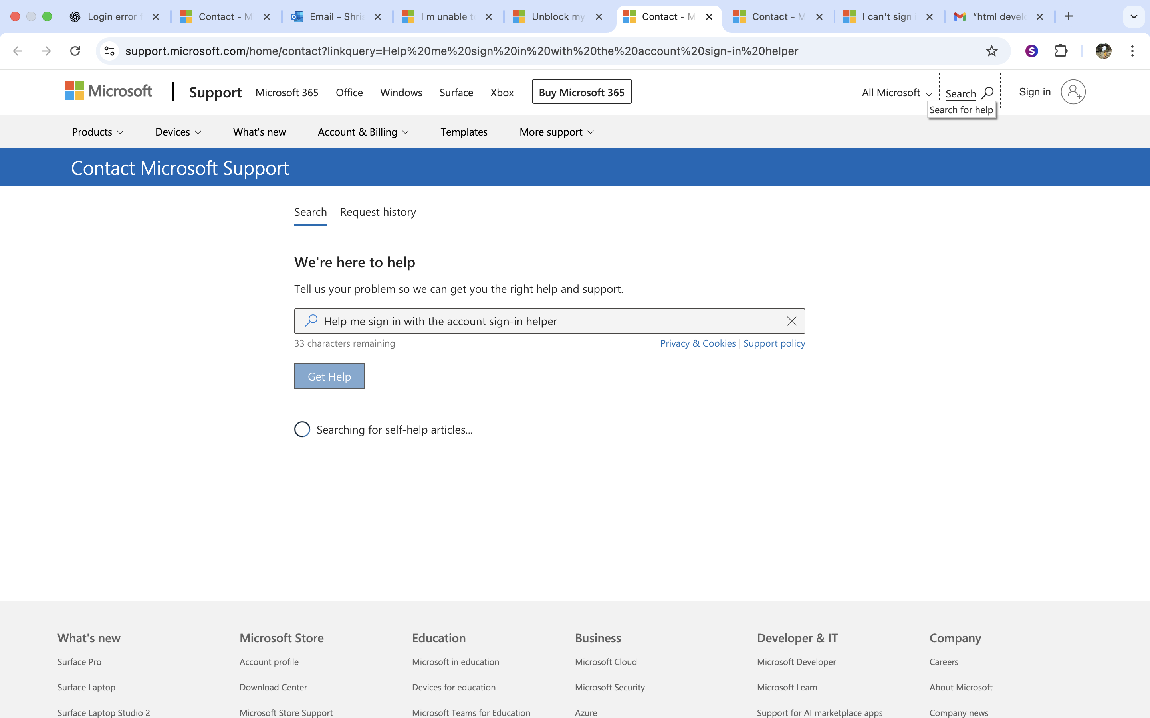Expand More support menu

557,132
